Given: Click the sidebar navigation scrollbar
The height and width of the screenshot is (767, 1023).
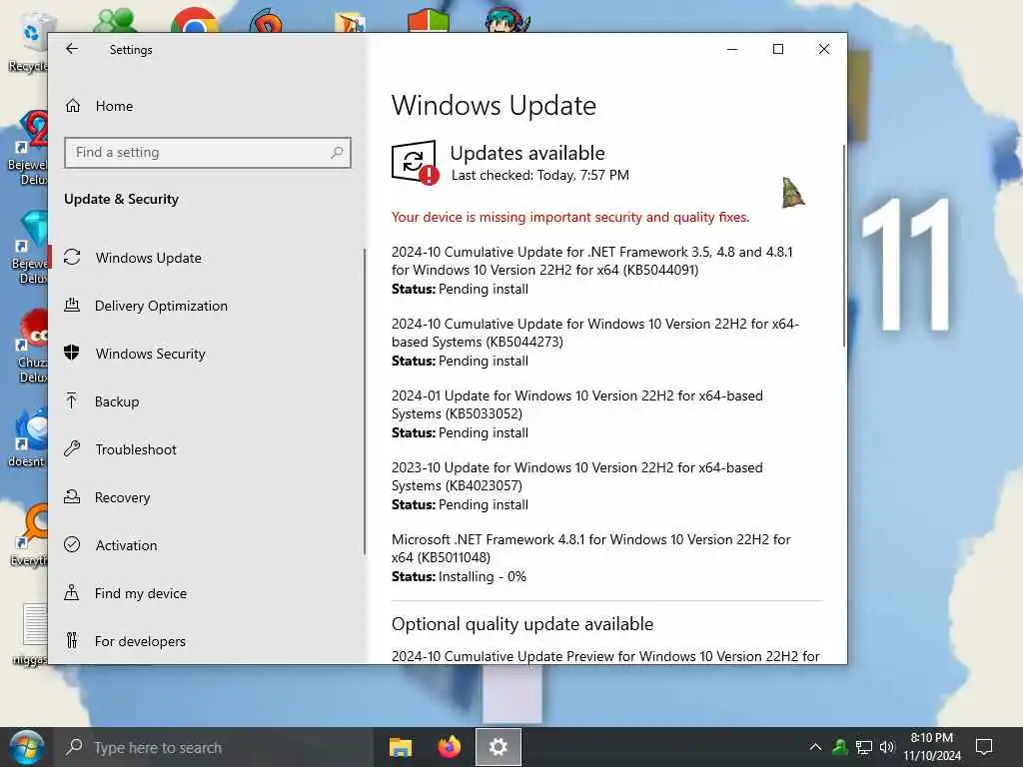Looking at the screenshot, I should pyautogui.click(x=364, y=401).
